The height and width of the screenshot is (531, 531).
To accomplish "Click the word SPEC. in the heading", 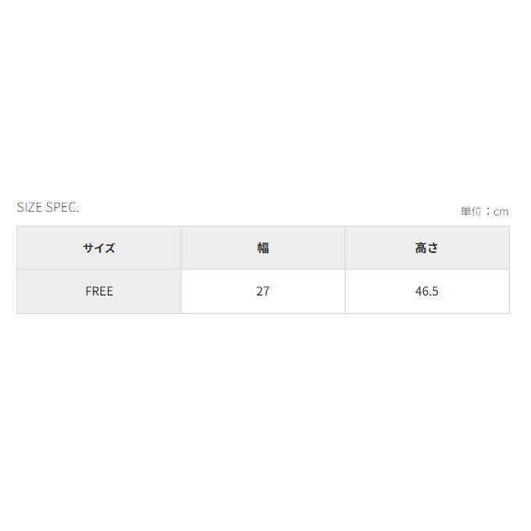I will pyautogui.click(x=62, y=207).
